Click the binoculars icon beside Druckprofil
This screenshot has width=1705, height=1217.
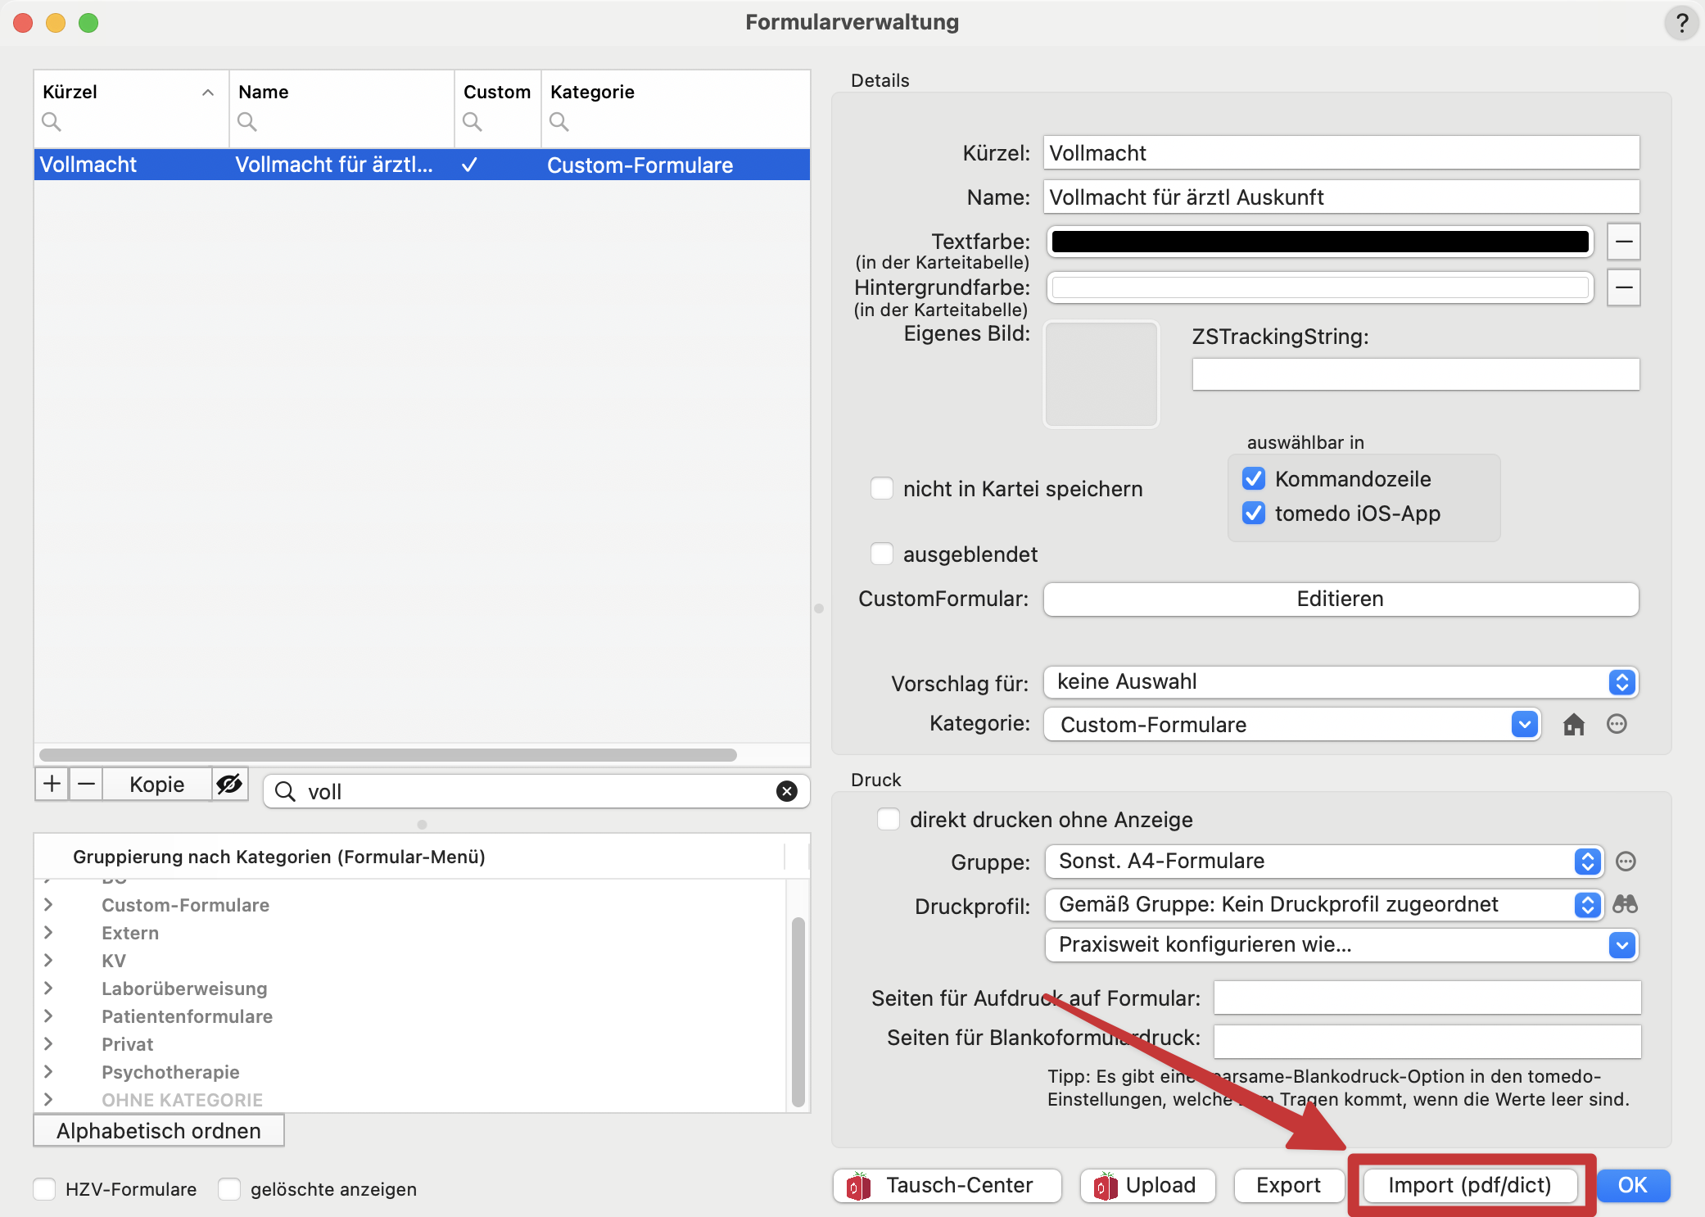(x=1625, y=904)
